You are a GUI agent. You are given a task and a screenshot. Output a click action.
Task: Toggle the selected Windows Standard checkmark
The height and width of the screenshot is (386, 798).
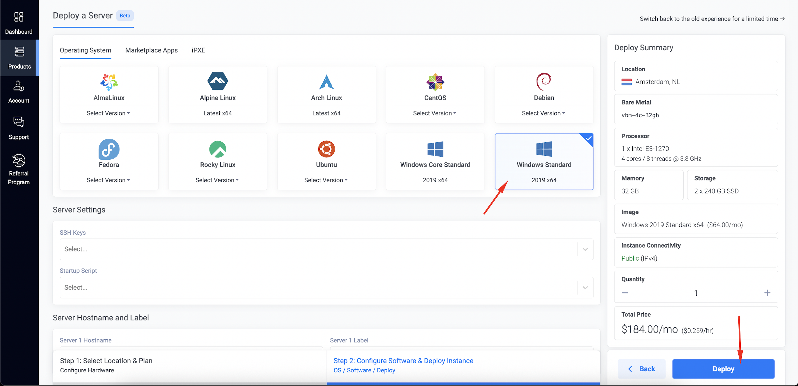588,138
